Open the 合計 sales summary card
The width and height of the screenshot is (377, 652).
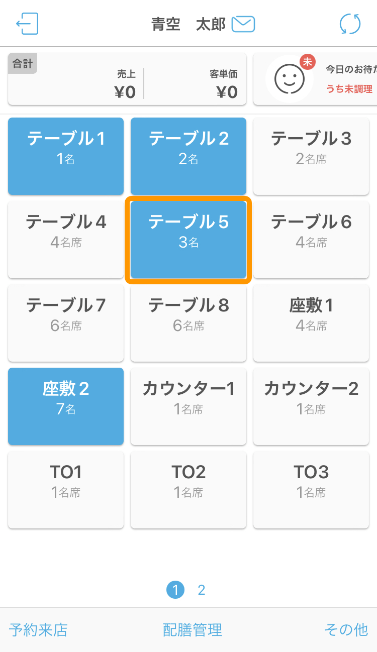127,79
